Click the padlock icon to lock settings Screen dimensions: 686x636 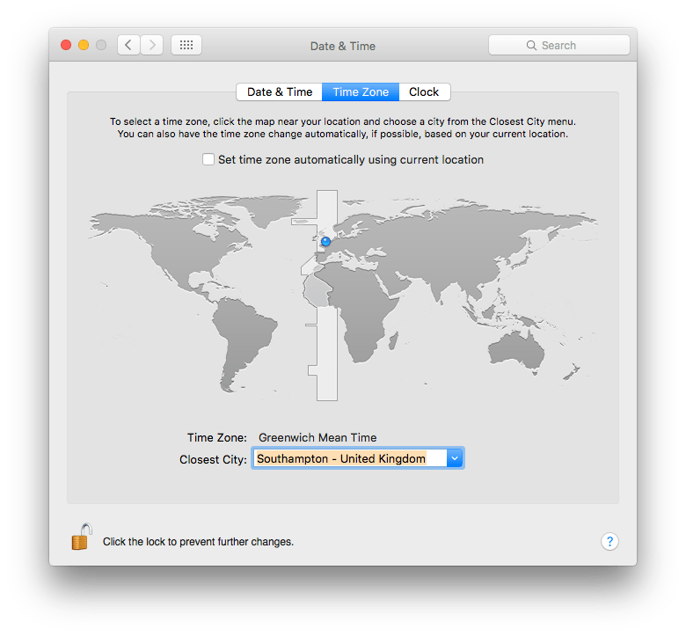81,537
